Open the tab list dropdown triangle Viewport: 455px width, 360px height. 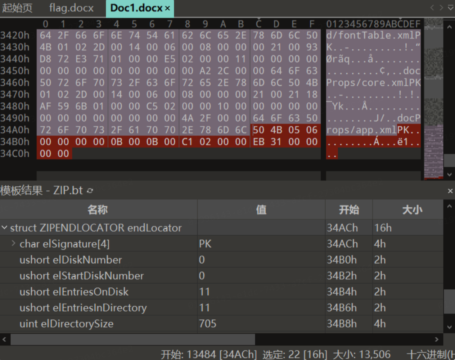(x=450, y=8)
